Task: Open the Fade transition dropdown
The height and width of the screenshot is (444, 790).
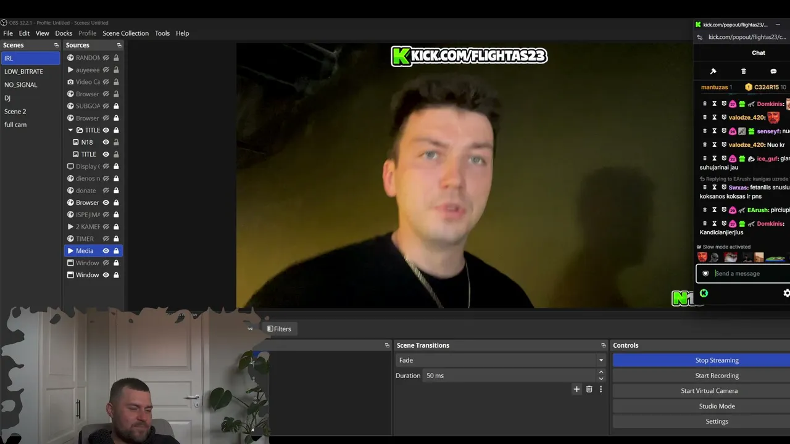Action: (x=501, y=360)
